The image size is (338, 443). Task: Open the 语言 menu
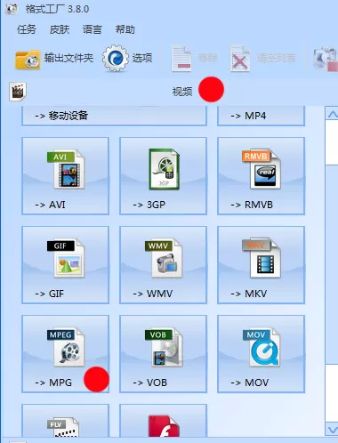click(93, 29)
